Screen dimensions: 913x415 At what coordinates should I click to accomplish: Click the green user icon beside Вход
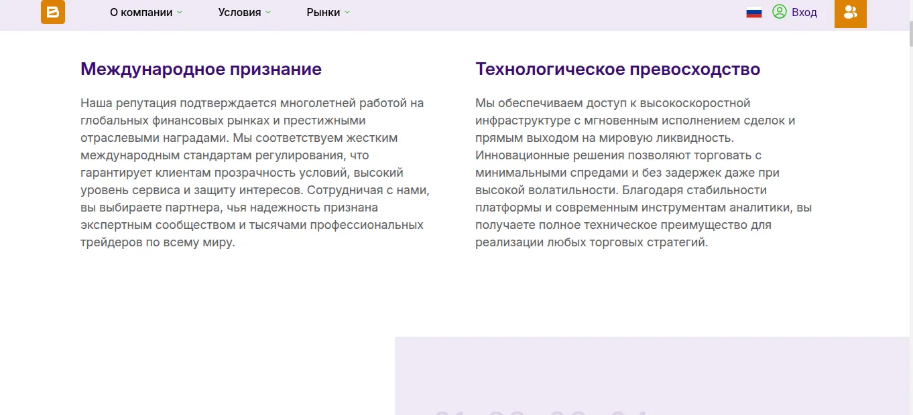[x=779, y=11]
